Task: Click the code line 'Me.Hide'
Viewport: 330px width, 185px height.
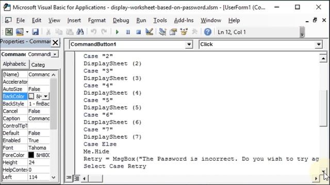Action: 96,152
